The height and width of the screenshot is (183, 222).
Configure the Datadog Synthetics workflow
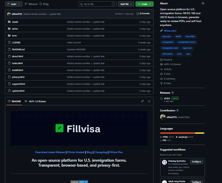coord(197,162)
